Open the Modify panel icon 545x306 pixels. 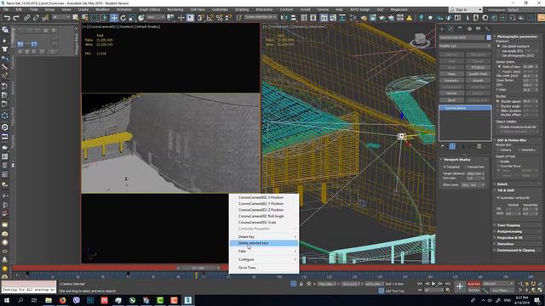pyautogui.click(x=450, y=29)
